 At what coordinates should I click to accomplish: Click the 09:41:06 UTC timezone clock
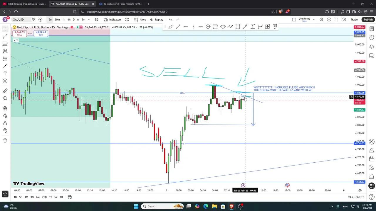click(x=356, y=197)
